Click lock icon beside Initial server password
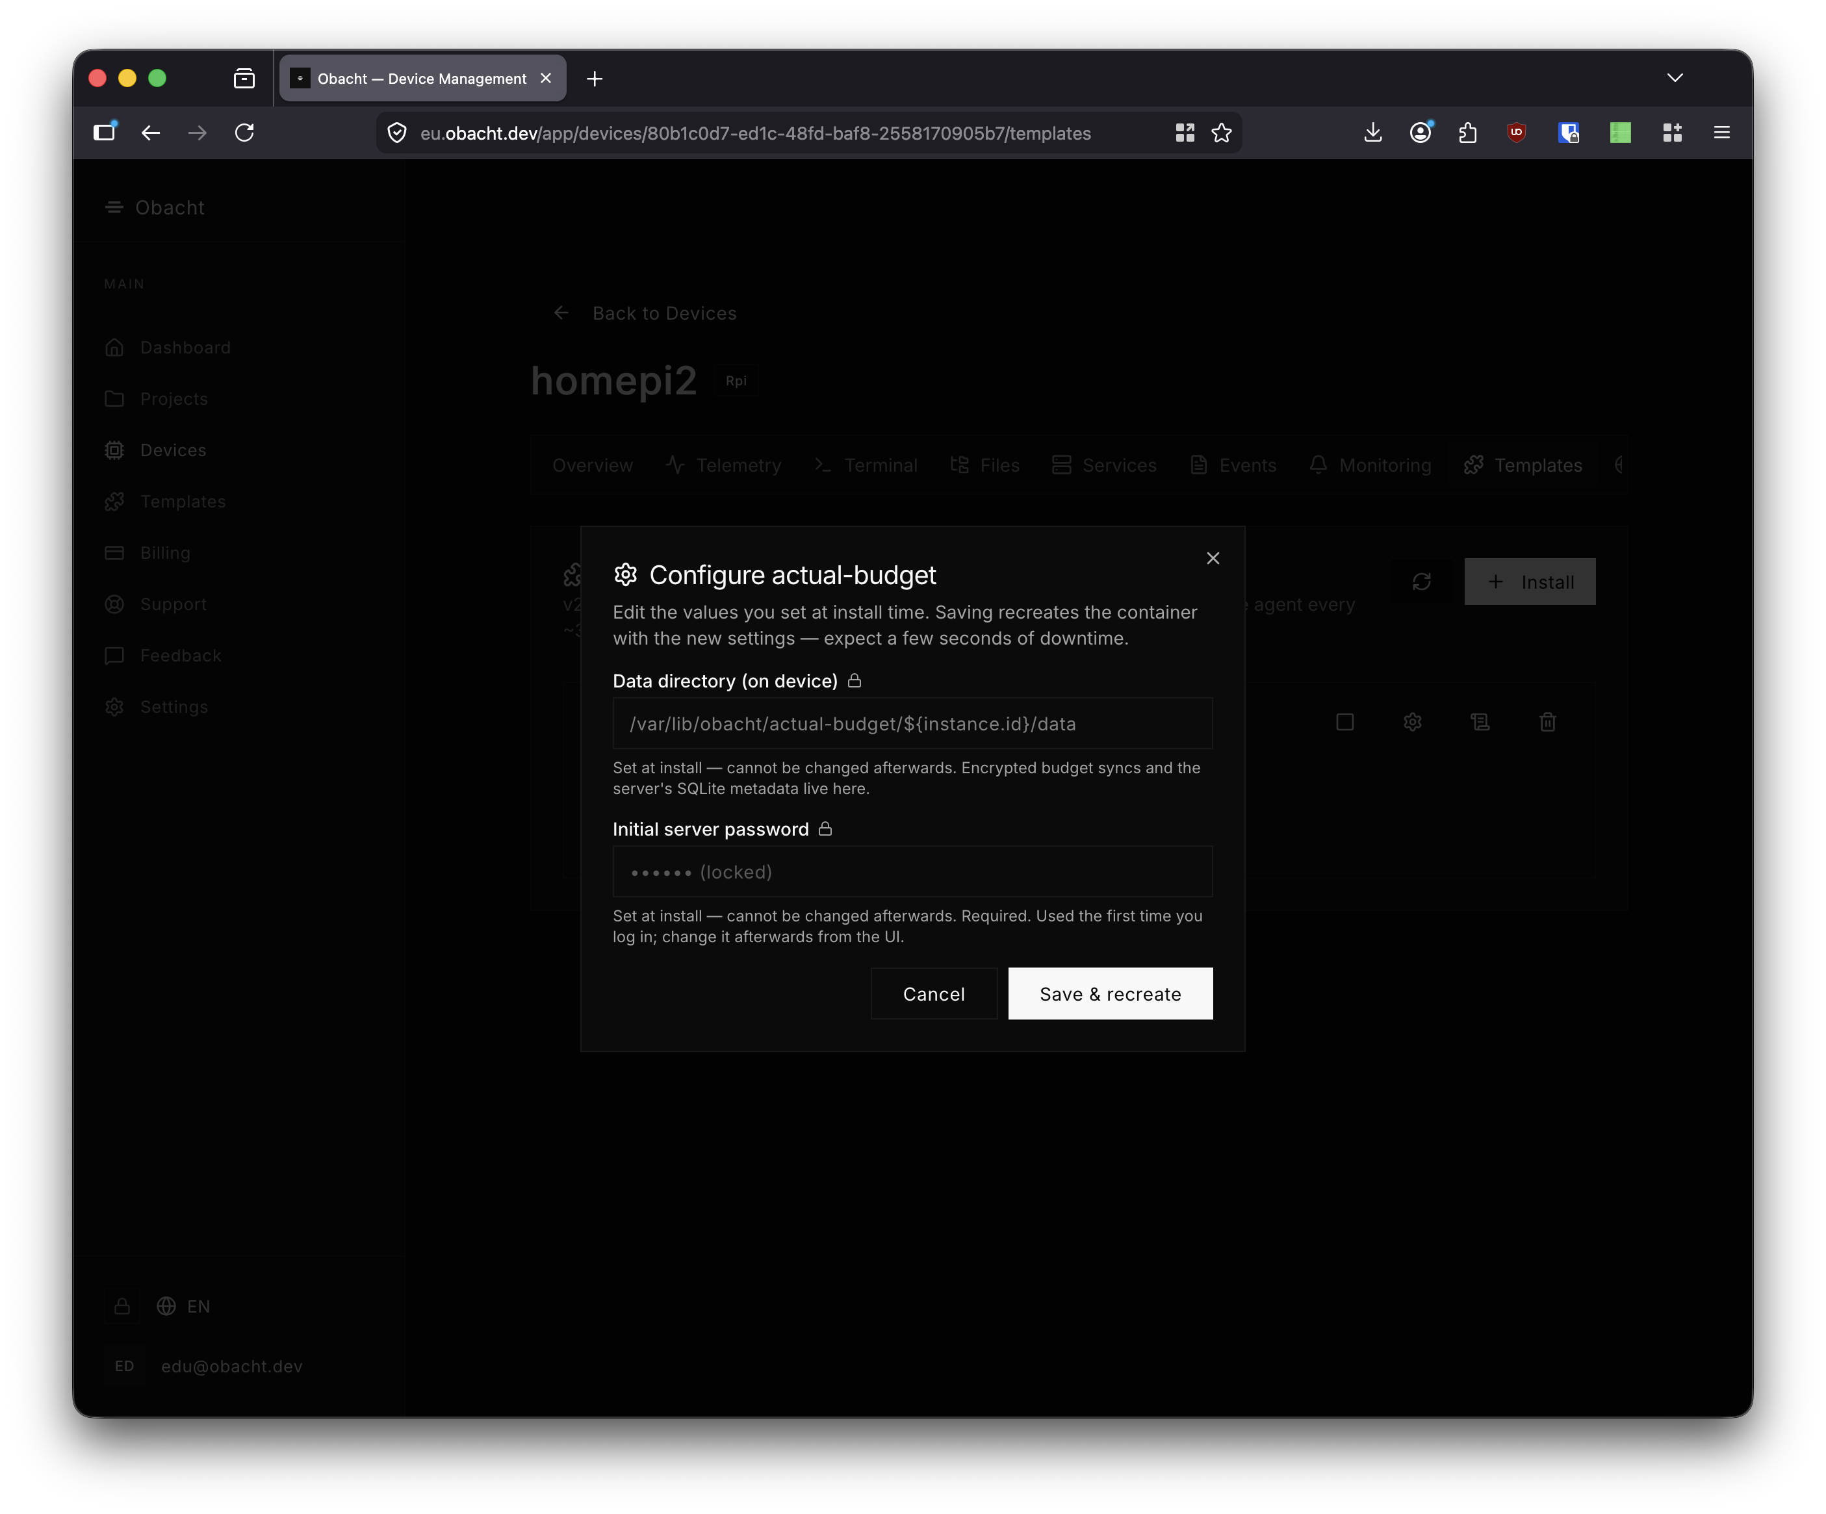This screenshot has width=1826, height=1514. [x=825, y=828]
